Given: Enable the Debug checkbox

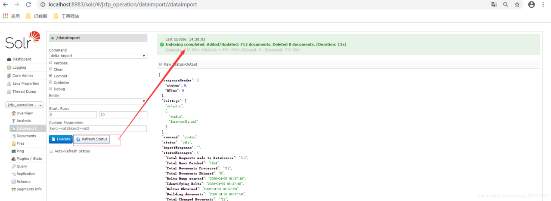Looking at the screenshot, I should click(51, 89).
